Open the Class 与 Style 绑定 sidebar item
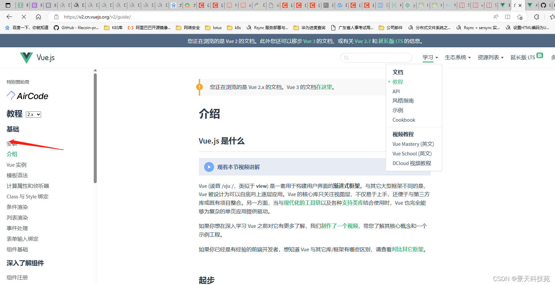Image resolution: width=555 pixels, height=285 pixels. tap(28, 196)
